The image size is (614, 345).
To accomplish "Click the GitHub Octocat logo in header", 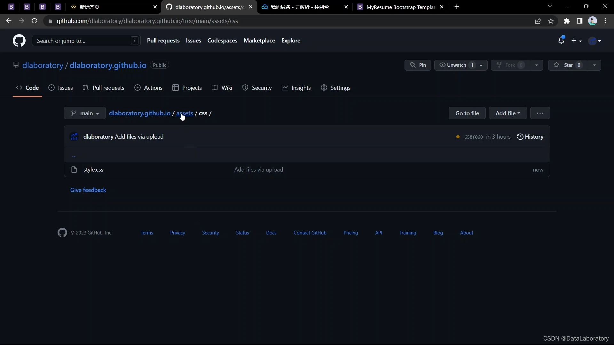I will point(19,41).
